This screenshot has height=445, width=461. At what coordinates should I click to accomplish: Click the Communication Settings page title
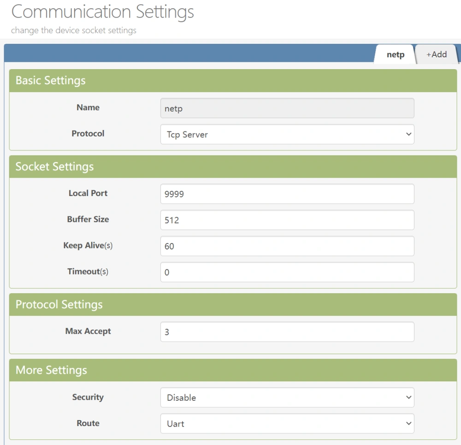pyautogui.click(x=102, y=12)
